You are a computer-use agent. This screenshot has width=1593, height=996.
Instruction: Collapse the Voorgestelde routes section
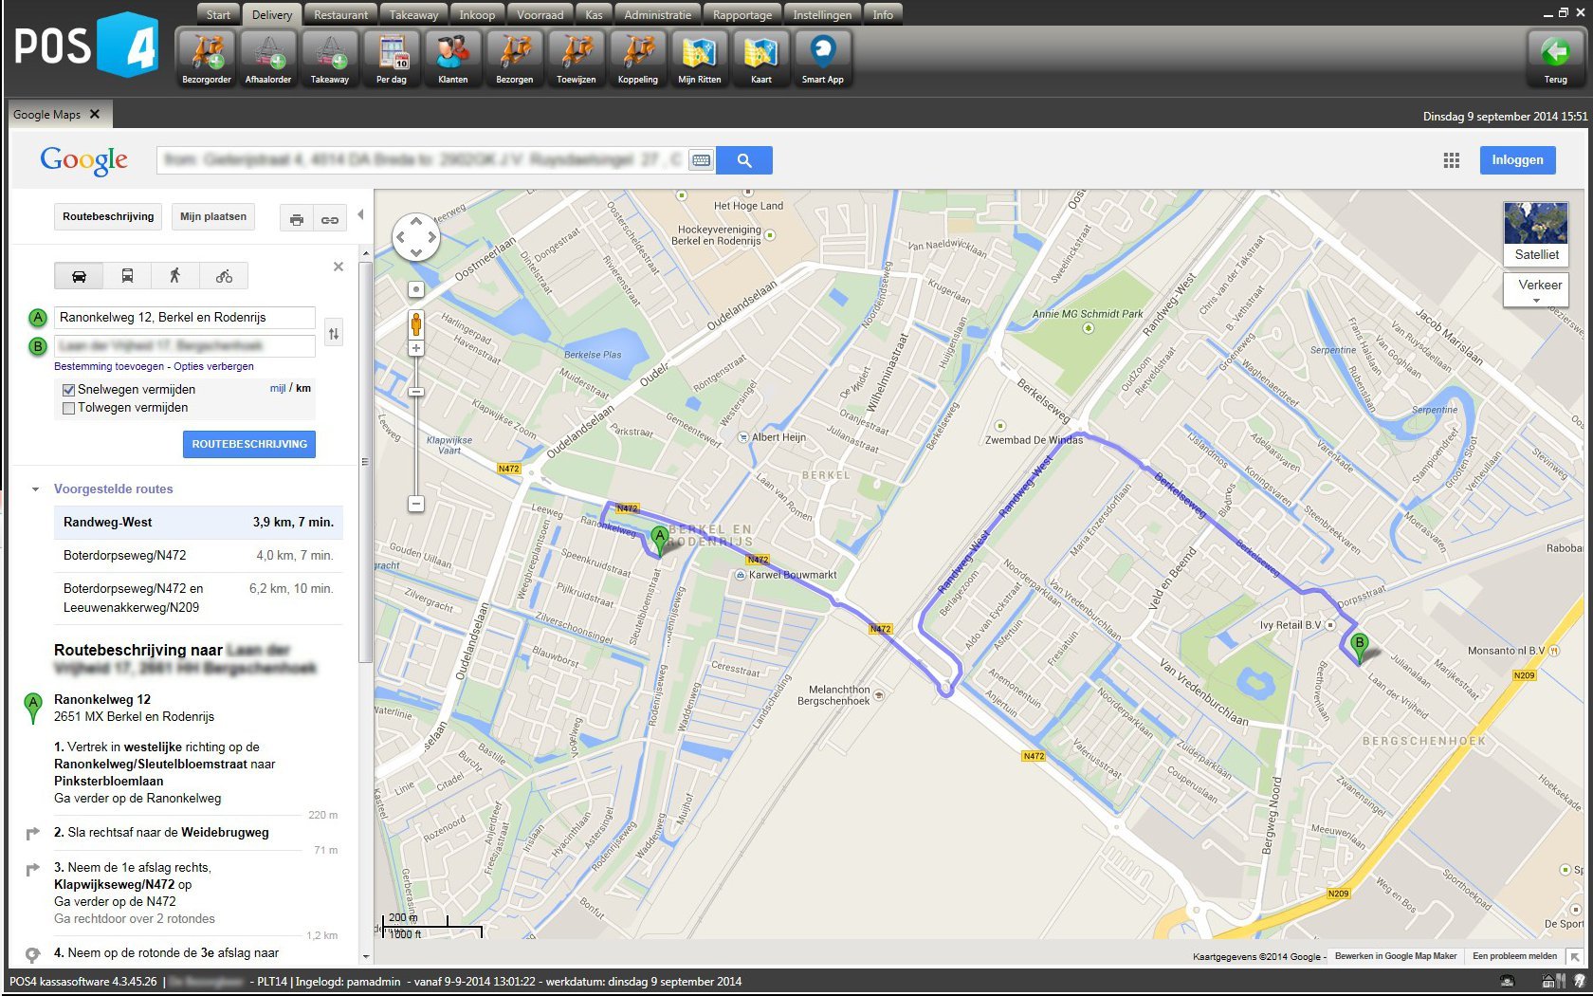click(x=36, y=489)
